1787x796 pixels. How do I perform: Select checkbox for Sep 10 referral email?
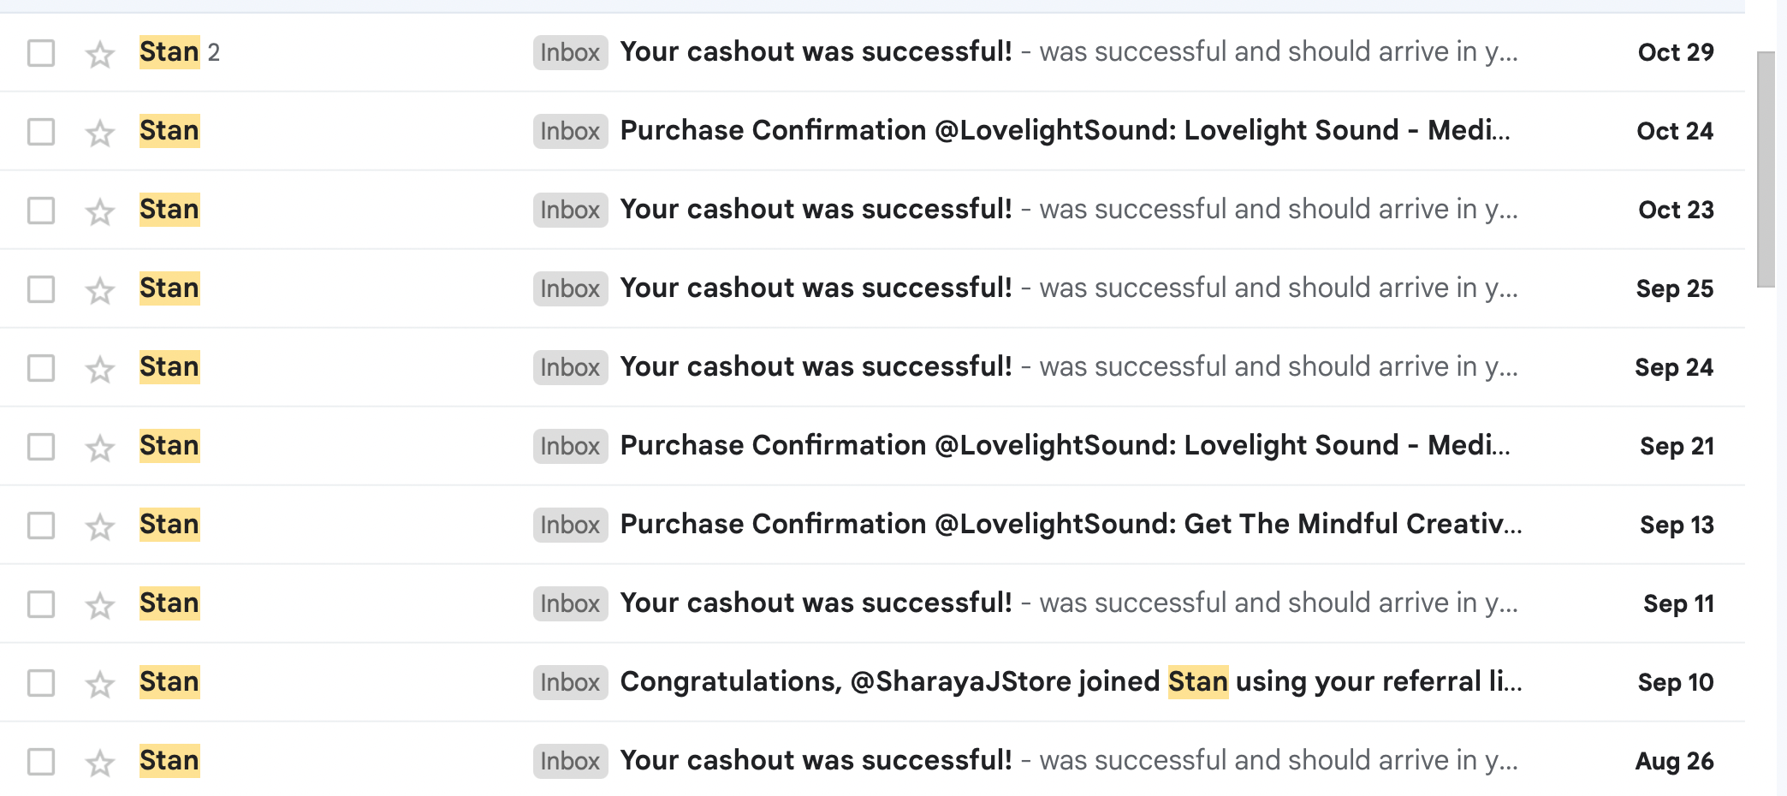tap(41, 683)
